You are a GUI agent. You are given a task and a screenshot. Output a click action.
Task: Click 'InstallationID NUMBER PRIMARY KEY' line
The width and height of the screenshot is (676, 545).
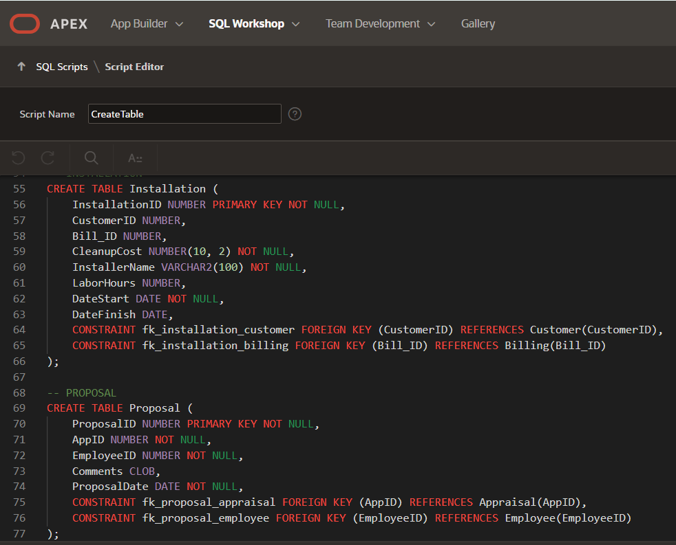tap(208, 205)
